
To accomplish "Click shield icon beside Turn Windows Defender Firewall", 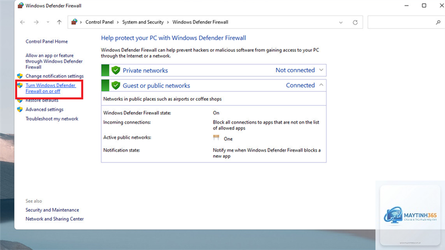I will tap(20, 85).
